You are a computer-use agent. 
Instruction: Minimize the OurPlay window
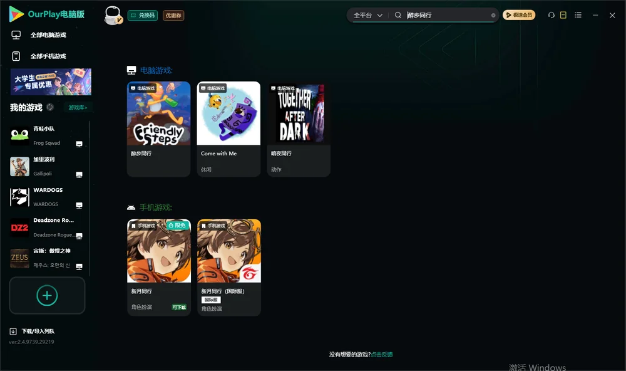tap(595, 15)
